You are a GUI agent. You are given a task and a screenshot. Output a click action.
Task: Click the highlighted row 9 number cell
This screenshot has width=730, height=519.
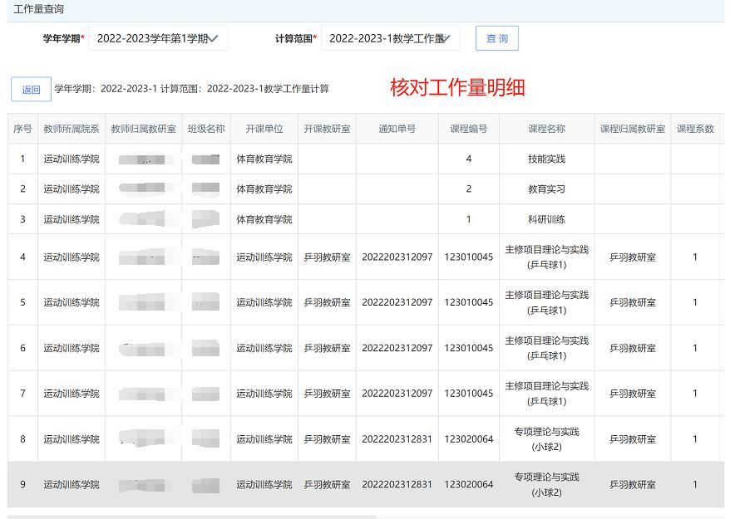(x=22, y=484)
